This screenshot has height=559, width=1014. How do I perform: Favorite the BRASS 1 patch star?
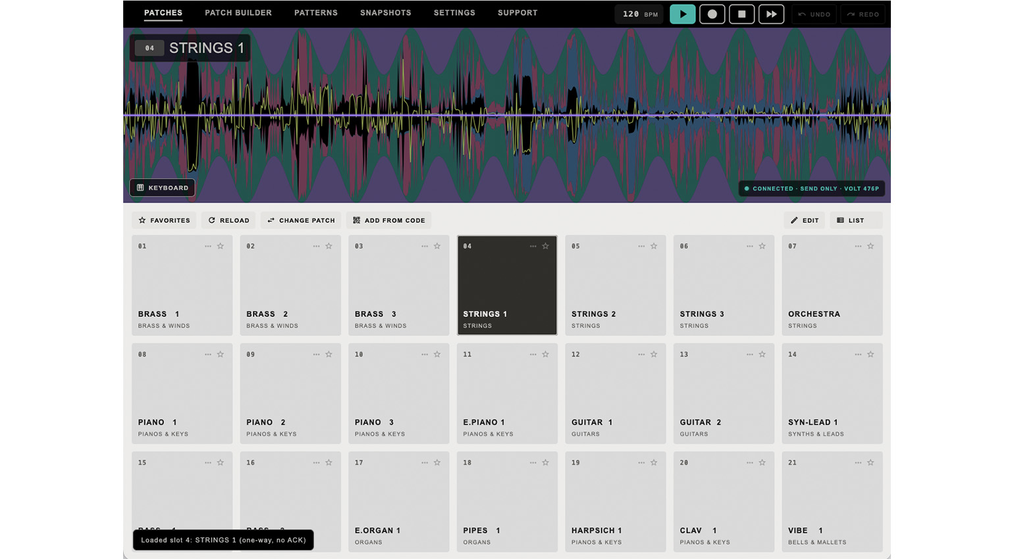(x=221, y=246)
